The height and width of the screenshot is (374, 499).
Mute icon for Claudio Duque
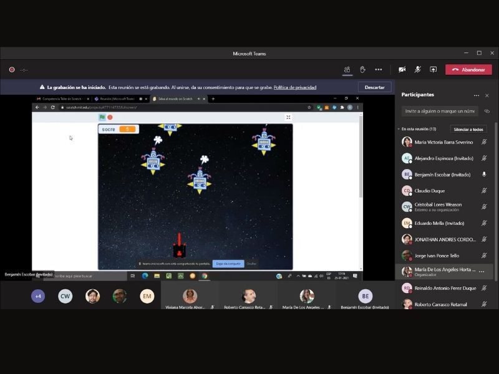(484, 191)
